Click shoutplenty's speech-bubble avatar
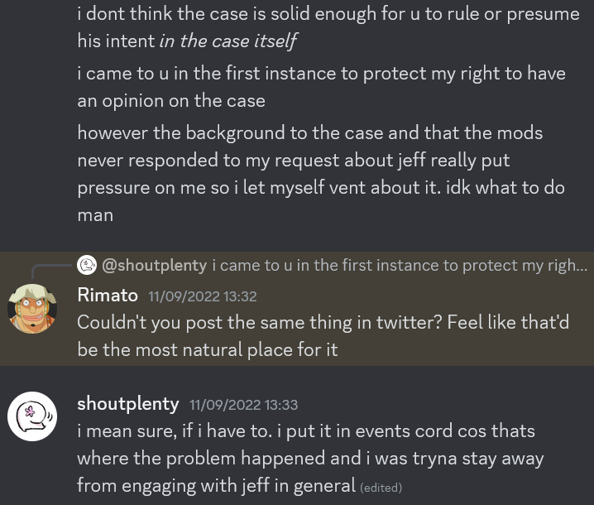 (32, 416)
